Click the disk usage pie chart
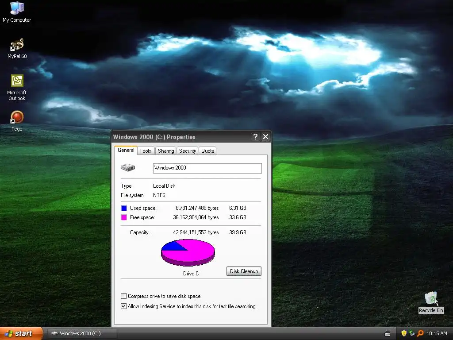Viewport: 453px width, 340px height. 188,252
